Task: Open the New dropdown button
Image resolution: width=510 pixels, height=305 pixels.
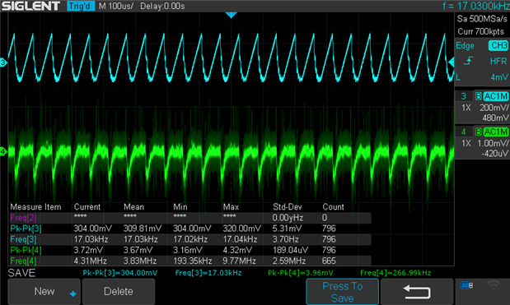Action: [x=44, y=292]
